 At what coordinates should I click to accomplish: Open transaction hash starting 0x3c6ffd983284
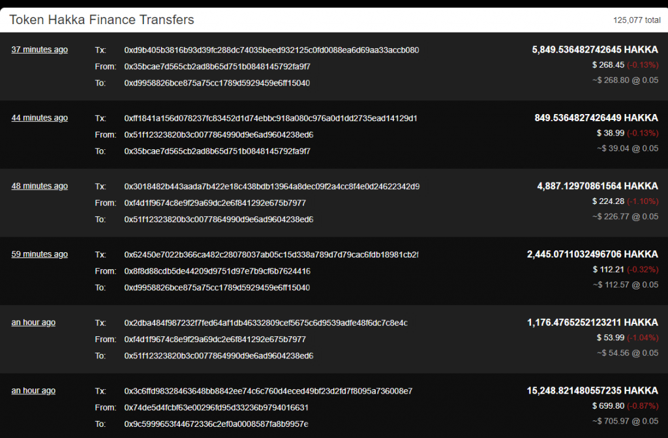tap(268, 391)
